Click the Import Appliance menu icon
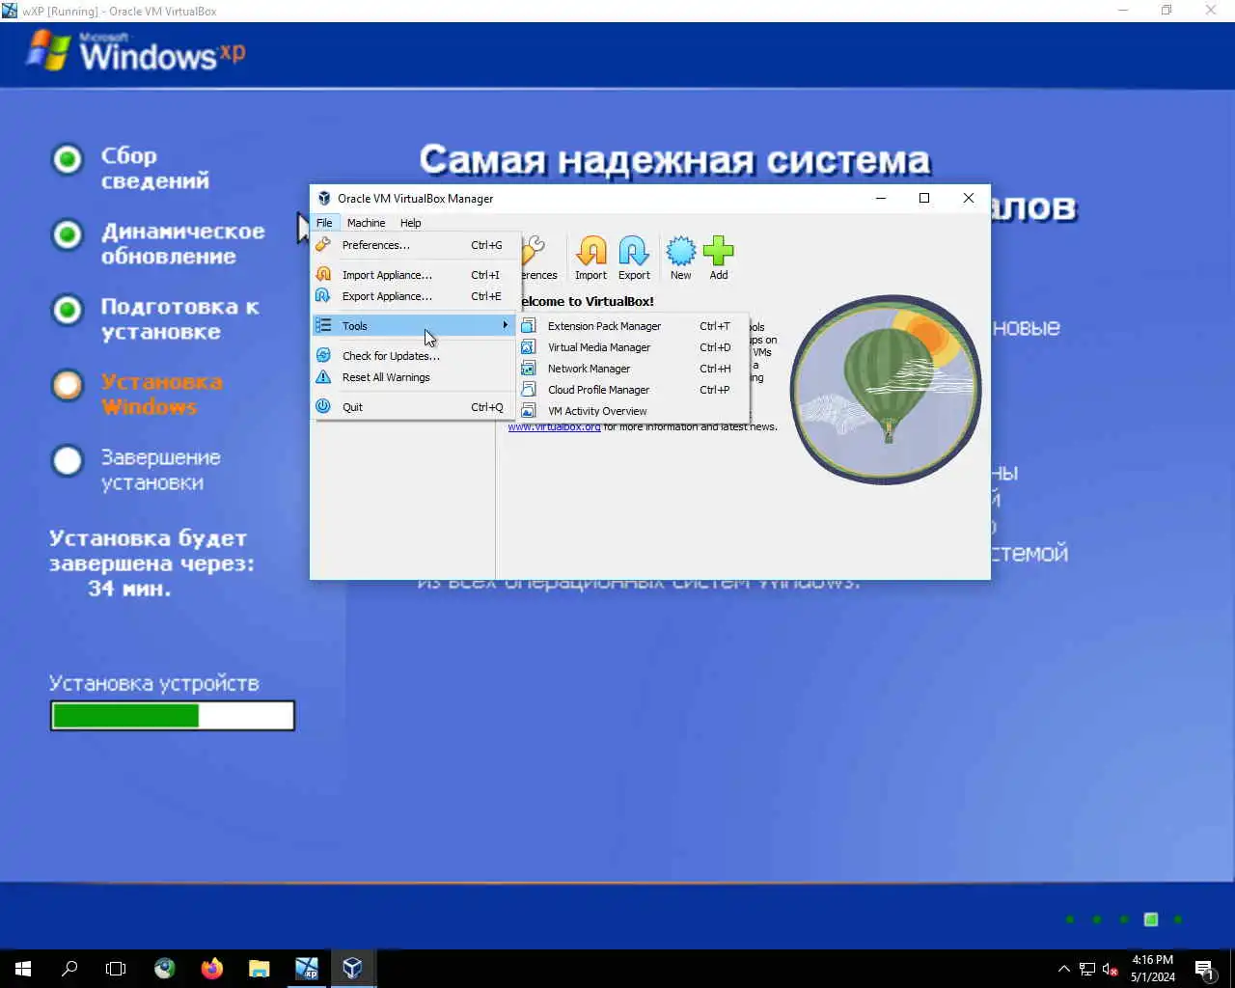Viewport: 1235px width, 988px height. (323, 275)
